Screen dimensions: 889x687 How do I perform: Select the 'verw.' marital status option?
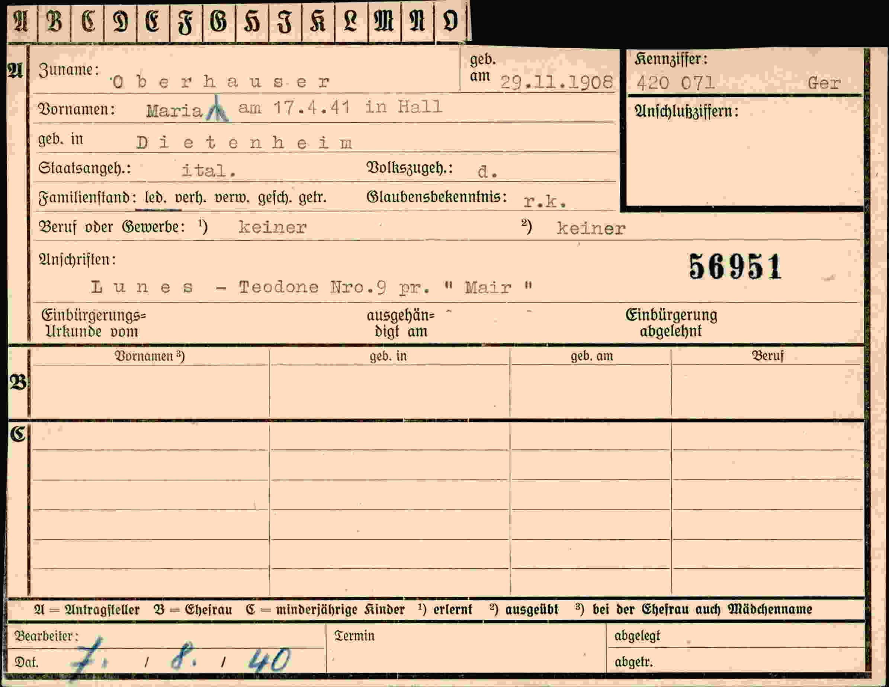pos(232,198)
